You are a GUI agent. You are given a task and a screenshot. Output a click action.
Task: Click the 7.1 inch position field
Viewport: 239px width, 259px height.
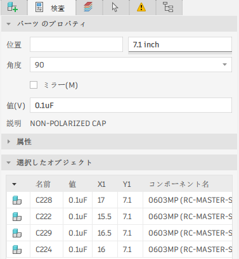(x=180, y=44)
